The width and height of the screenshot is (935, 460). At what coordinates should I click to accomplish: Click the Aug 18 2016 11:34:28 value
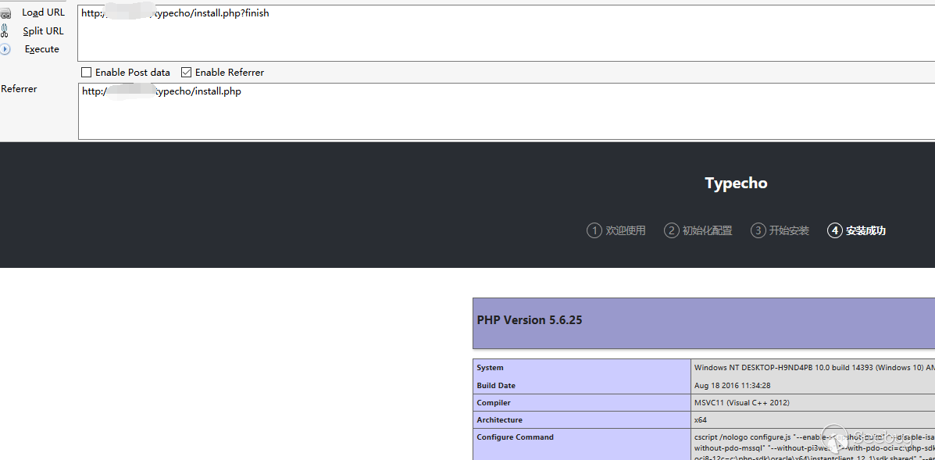coord(732,386)
